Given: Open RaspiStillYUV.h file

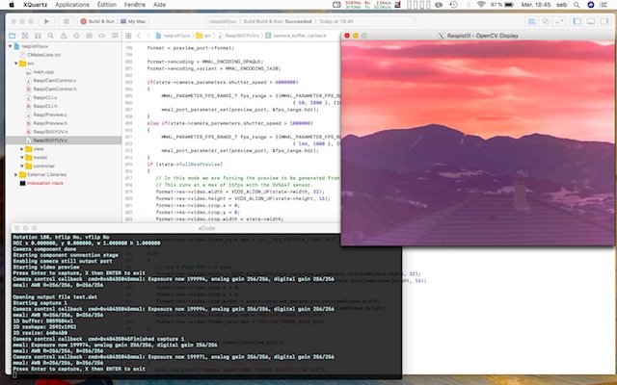Looking at the screenshot, I should pos(50,132).
